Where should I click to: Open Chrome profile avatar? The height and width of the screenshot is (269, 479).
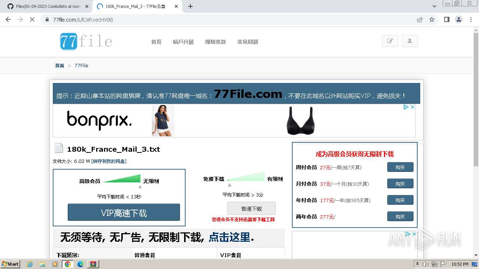pyautogui.click(x=458, y=19)
